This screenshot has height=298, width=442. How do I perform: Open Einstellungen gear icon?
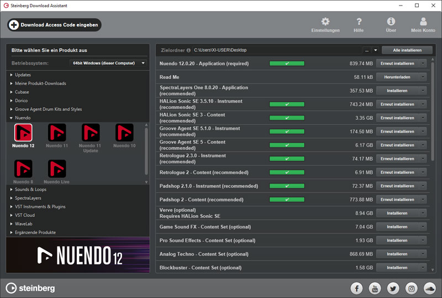[x=325, y=22]
